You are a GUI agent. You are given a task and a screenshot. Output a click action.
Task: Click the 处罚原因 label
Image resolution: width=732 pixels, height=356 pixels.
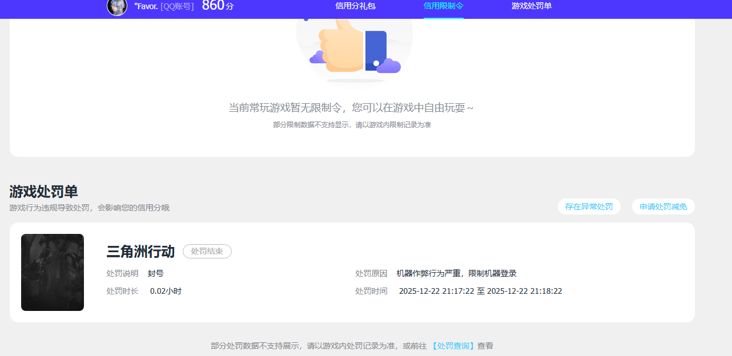pos(371,274)
